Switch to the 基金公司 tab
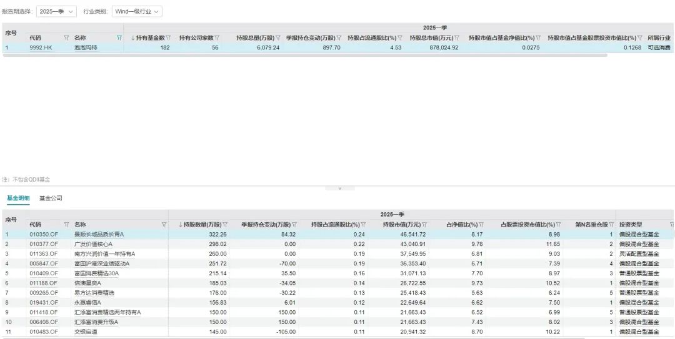The image size is (675, 339). click(x=51, y=199)
